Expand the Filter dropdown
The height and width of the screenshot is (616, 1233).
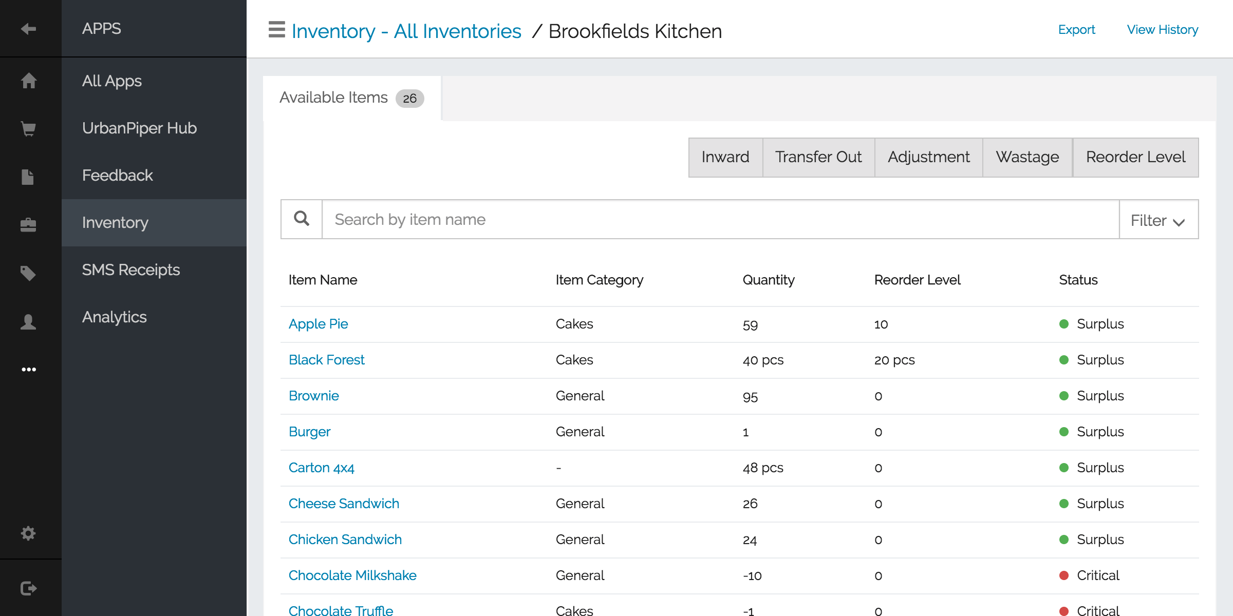pyautogui.click(x=1159, y=220)
